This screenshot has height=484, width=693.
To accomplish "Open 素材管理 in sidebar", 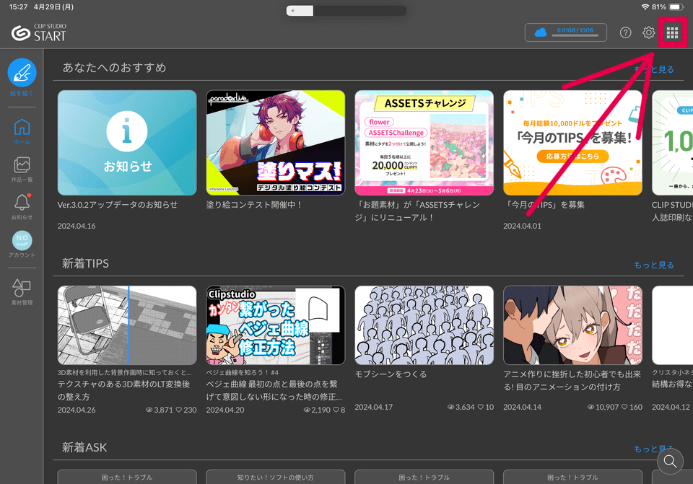I will click(22, 291).
